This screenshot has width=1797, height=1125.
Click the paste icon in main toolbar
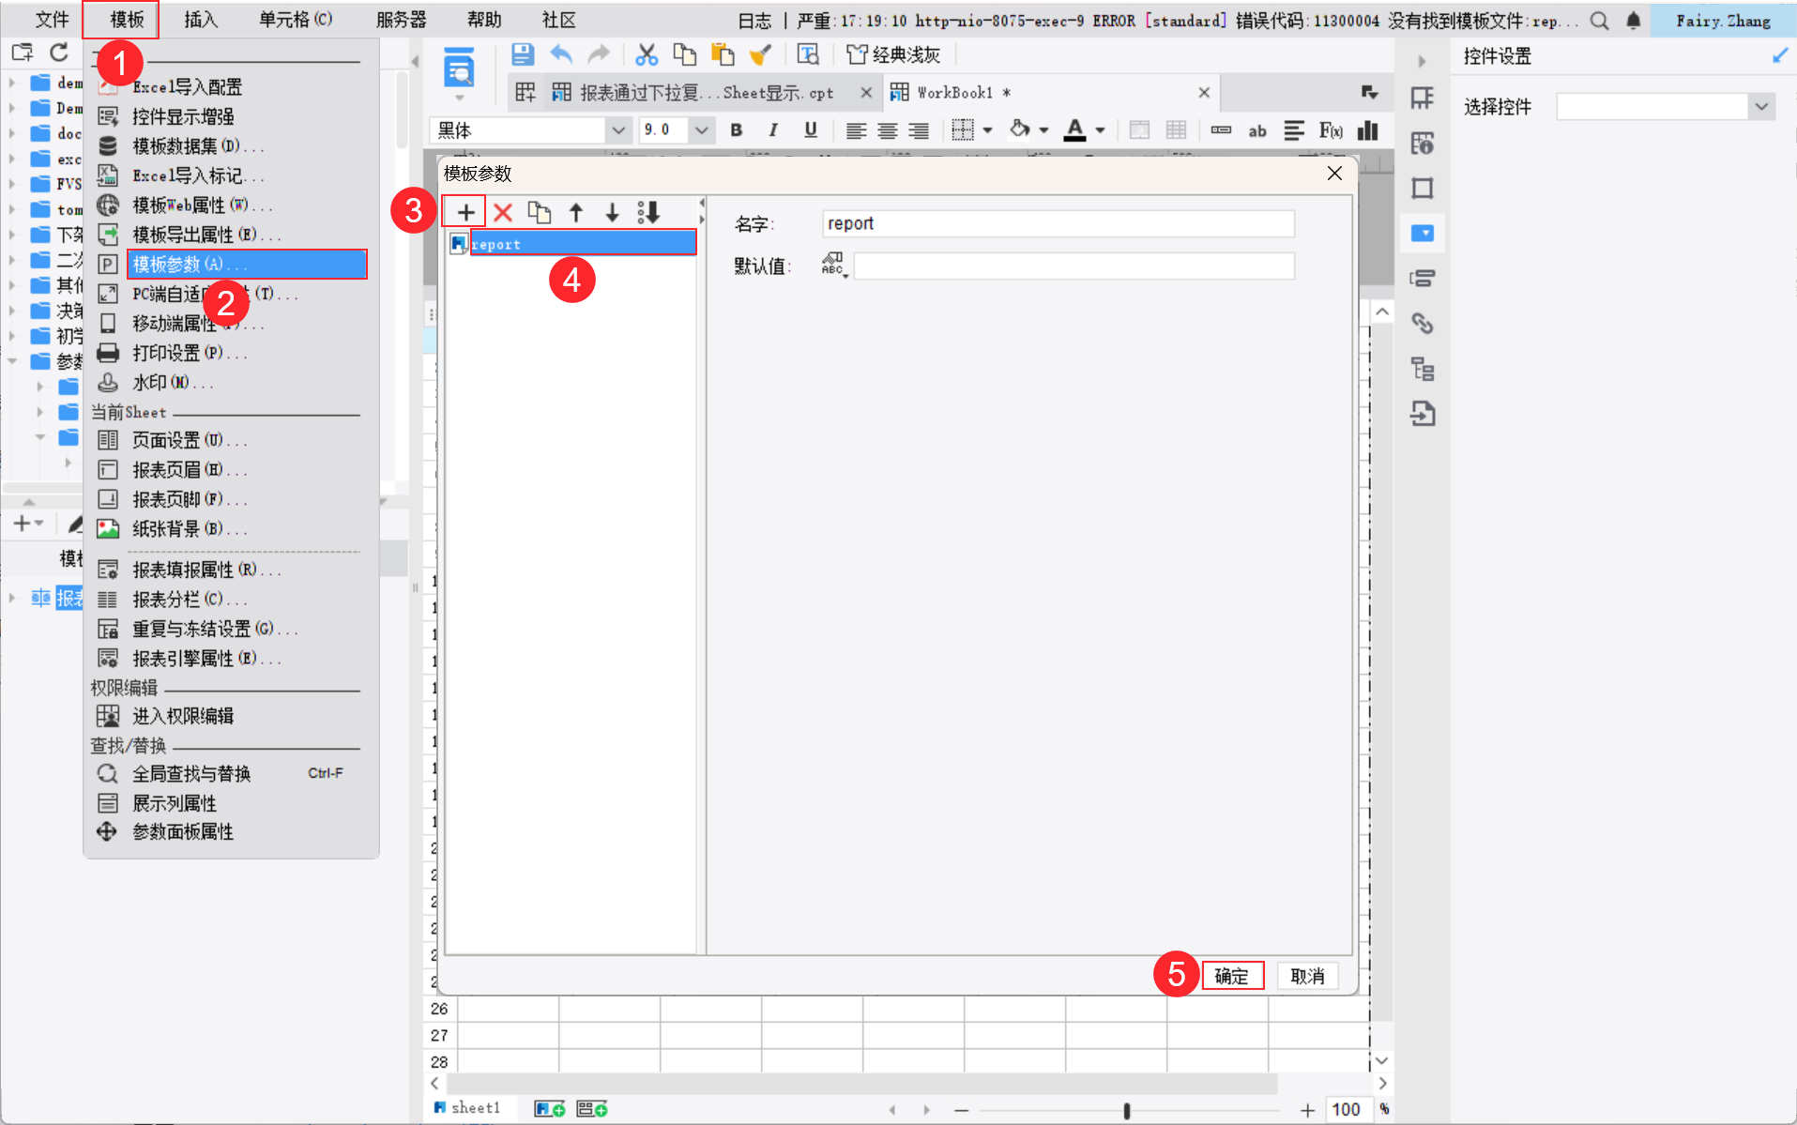(723, 54)
